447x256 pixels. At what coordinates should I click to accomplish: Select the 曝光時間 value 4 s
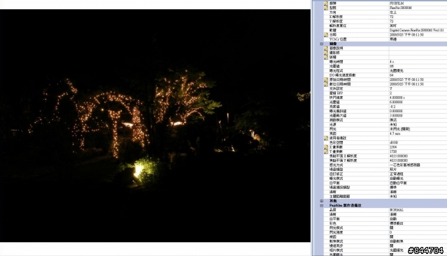[392, 62]
